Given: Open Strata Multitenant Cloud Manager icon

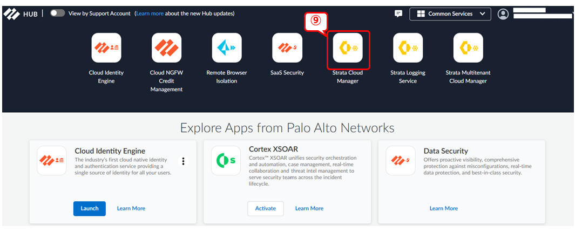Looking at the screenshot, I should (468, 48).
